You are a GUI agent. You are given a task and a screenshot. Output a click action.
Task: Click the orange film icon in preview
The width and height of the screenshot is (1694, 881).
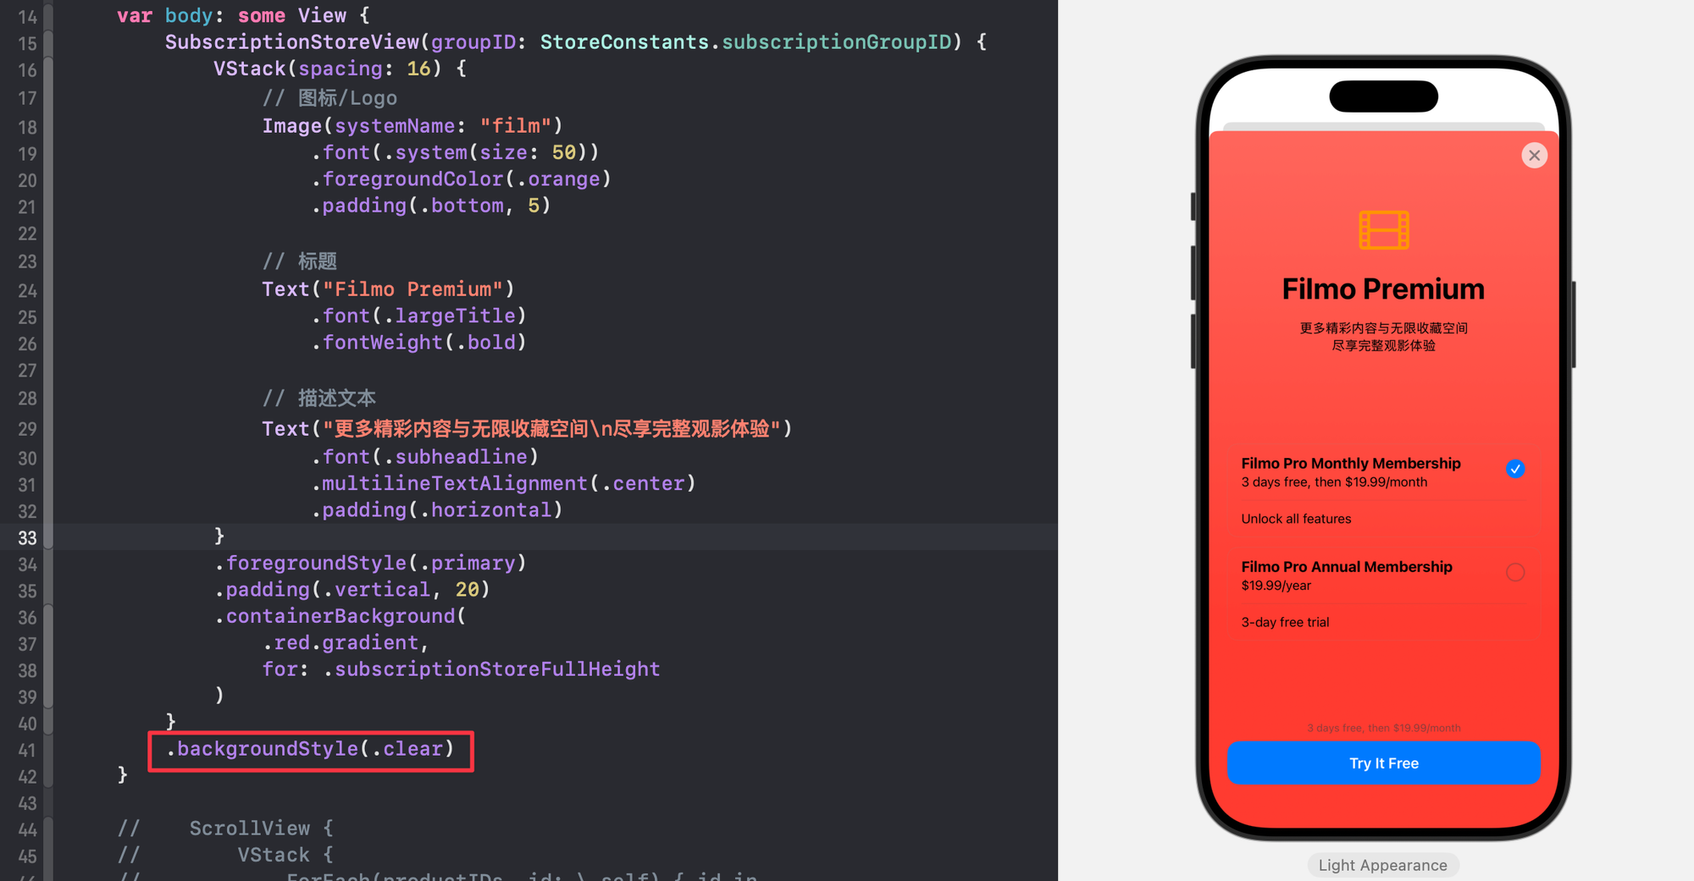1384,230
